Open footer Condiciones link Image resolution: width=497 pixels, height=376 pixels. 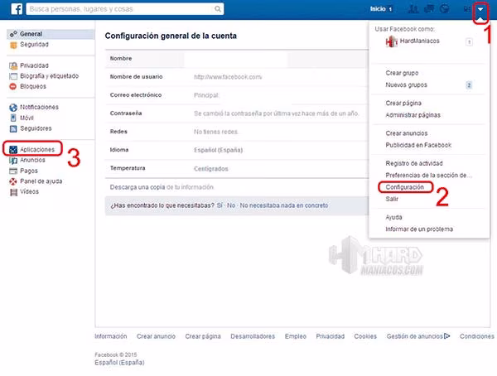tap(477, 336)
